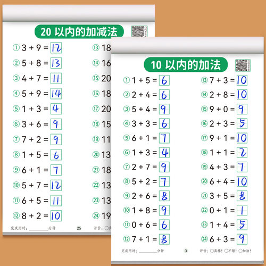This screenshot has width=266, height=266.
Task: Click the answer box for 4 + 3
Action: pos(242,167)
